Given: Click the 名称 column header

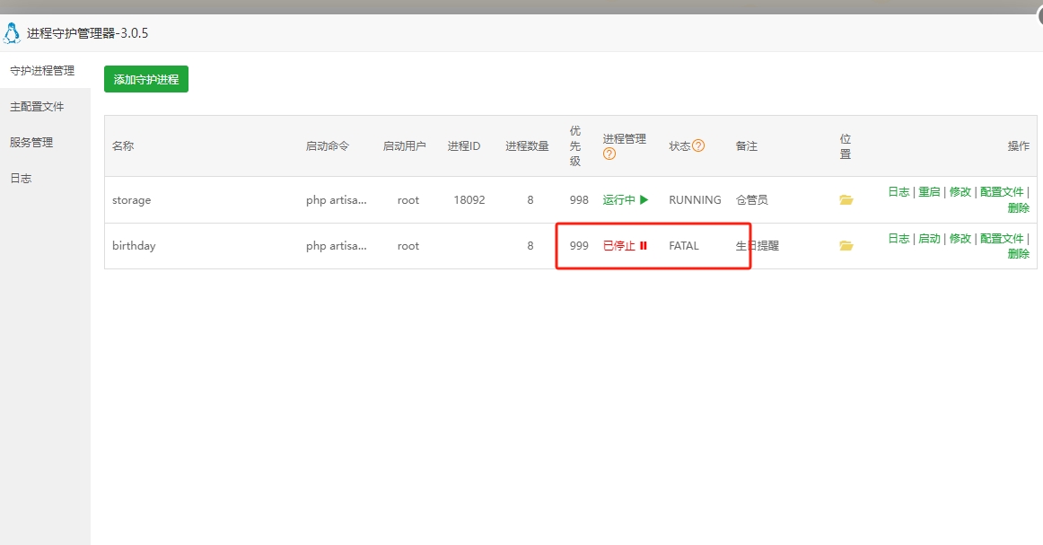Looking at the screenshot, I should click(x=122, y=145).
